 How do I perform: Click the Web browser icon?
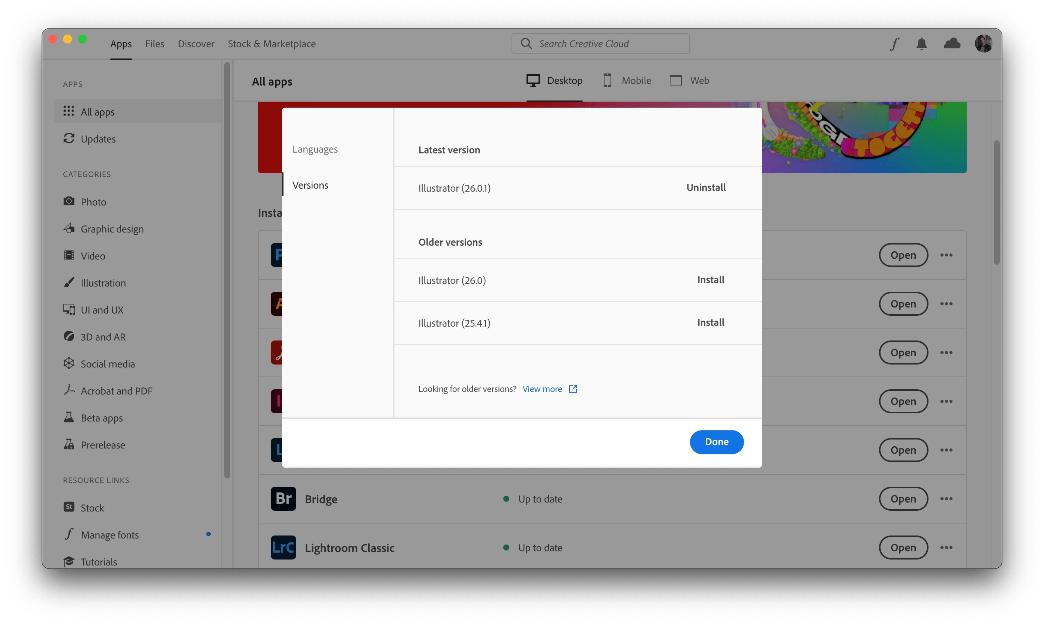click(675, 80)
